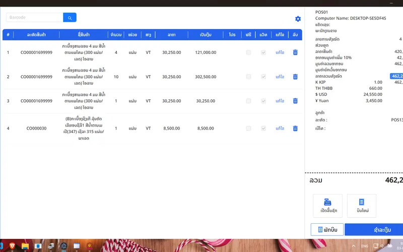The height and width of the screenshot is (252, 403).
Task: Toggle the free (ຟຣີ) checkbox in row 1
Action: tap(248, 52)
